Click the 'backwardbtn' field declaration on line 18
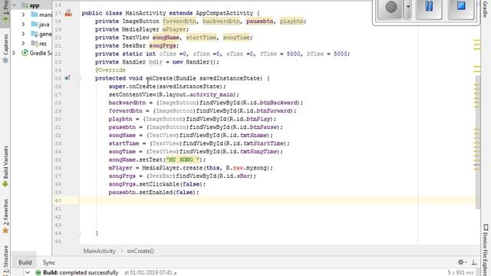 tap(221, 21)
